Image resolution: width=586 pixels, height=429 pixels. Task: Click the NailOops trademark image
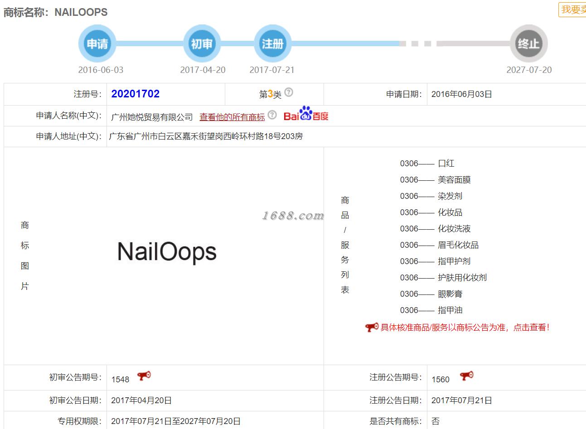pyautogui.click(x=167, y=252)
